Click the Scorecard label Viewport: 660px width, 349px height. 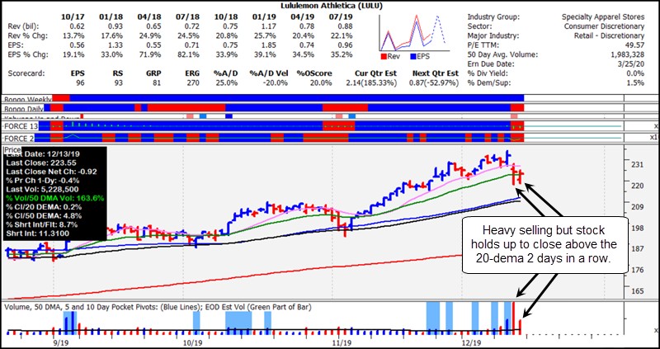click(25, 73)
